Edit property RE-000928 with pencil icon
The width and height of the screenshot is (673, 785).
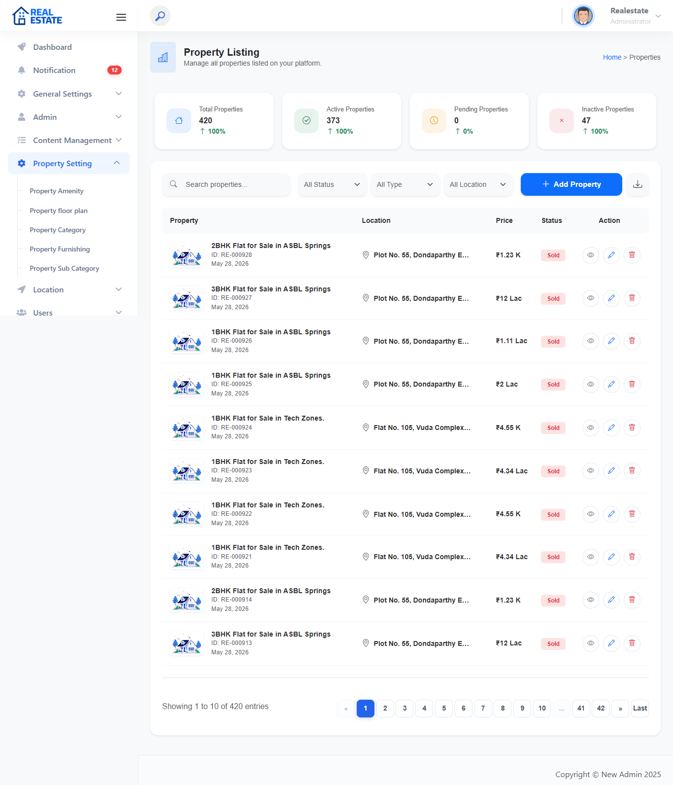point(611,255)
